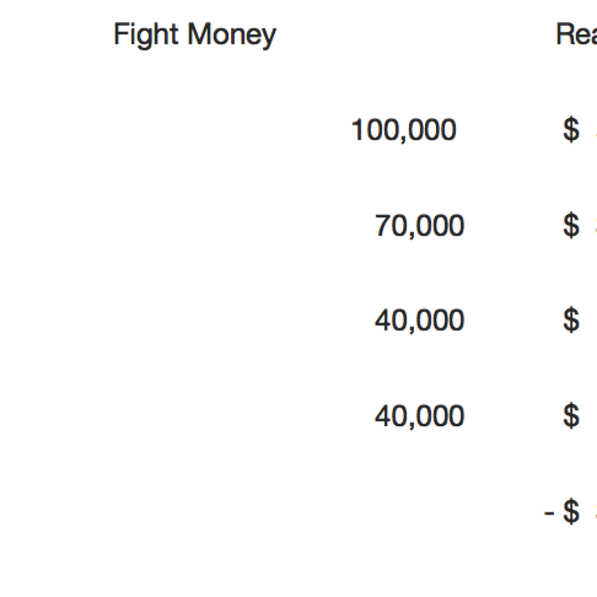Viewport: 597px width, 597px height.
Task: Click the upper 40,000 value
Action: (x=419, y=320)
